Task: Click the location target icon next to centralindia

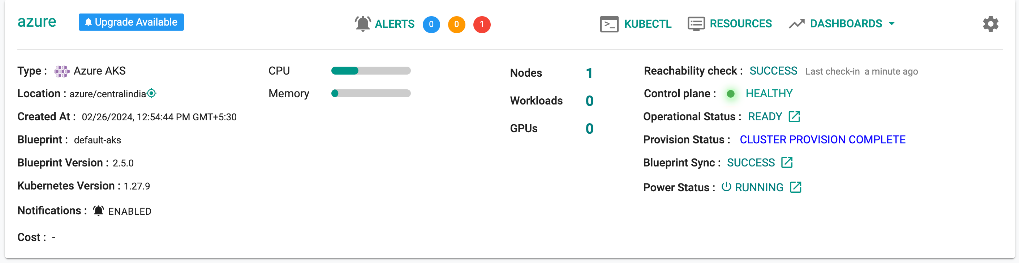Action: pos(151,93)
